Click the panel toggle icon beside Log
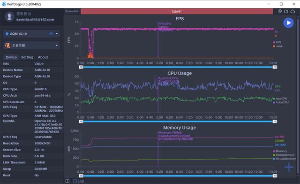Viewport: 300px width, 184px height. pos(67,181)
